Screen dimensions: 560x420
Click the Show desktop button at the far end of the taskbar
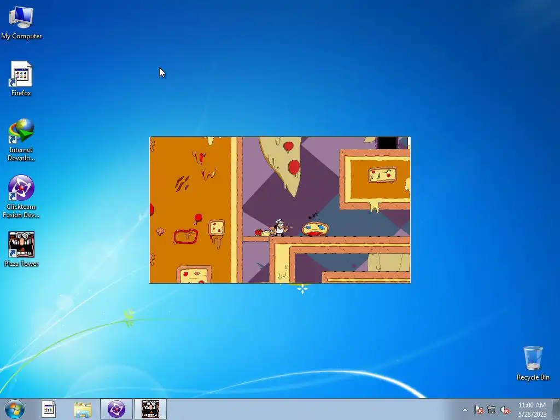(x=556, y=409)
